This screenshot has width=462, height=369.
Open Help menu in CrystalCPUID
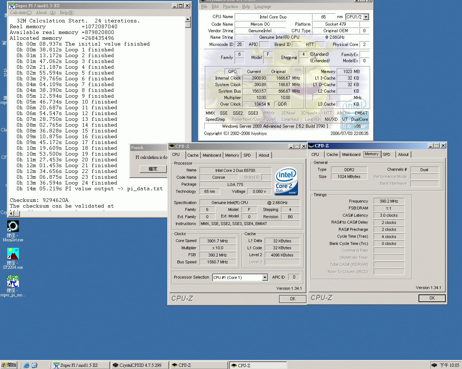click(246, 7)
